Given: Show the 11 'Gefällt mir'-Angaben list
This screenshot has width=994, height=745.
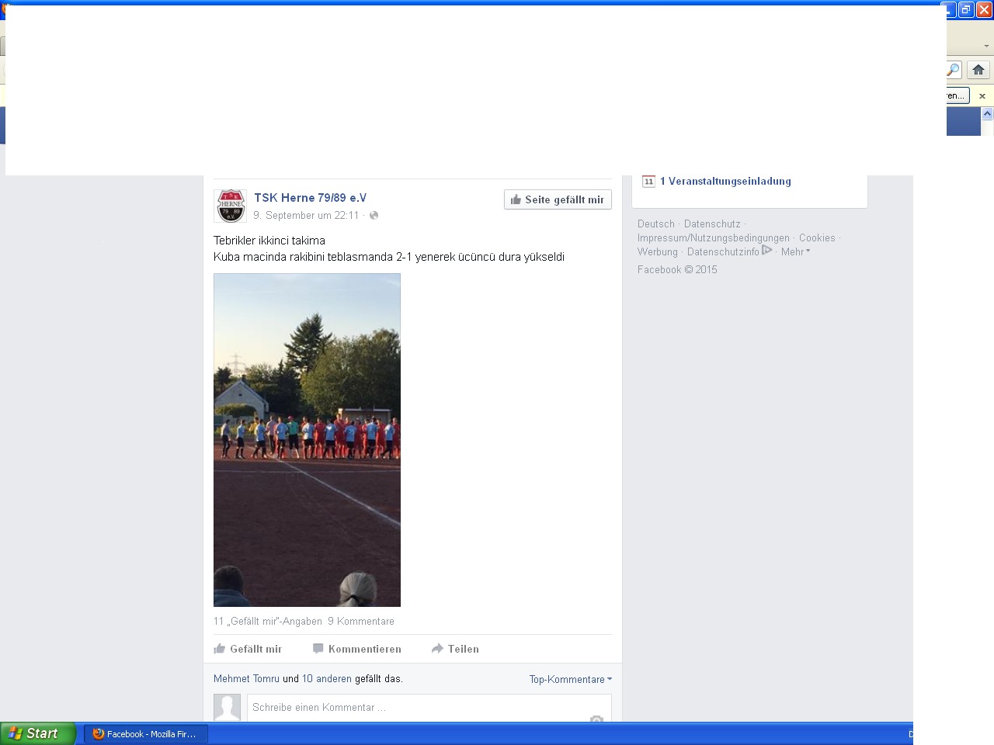Looking at the screenshot, I should pyautogui.click(x=268, y=622).
